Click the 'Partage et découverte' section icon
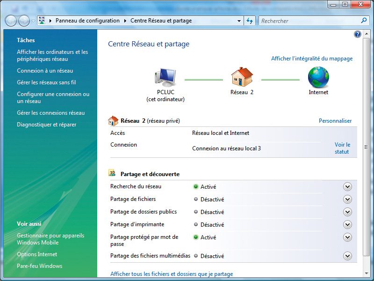 click(112, 173)
